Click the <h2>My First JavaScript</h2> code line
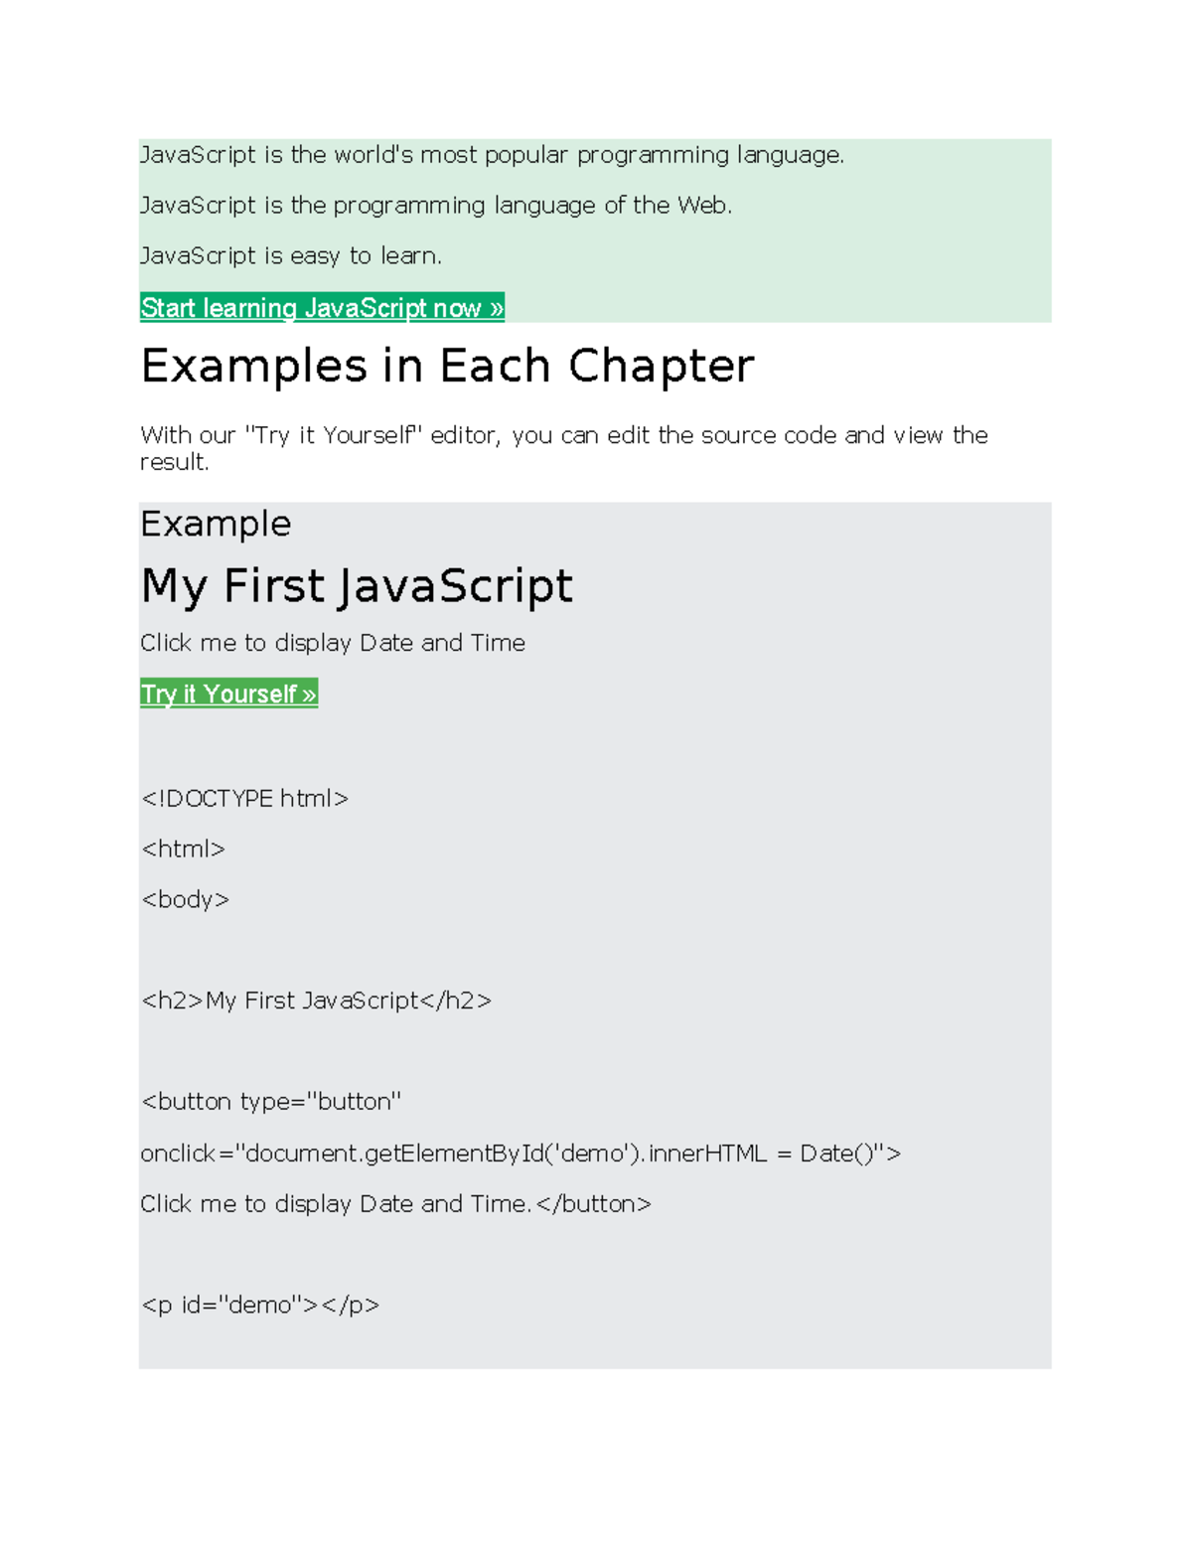Screen dimensions: 1192x1543 coord(316,1001)
